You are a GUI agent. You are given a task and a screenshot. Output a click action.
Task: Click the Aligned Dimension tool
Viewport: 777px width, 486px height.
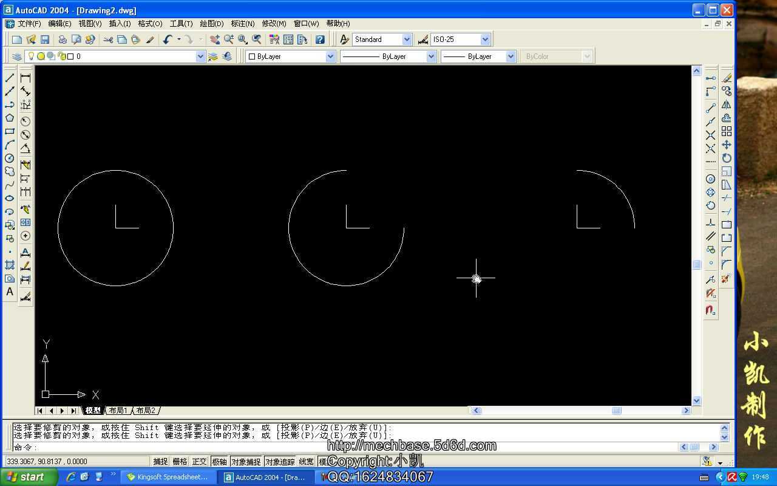(25, 91)
